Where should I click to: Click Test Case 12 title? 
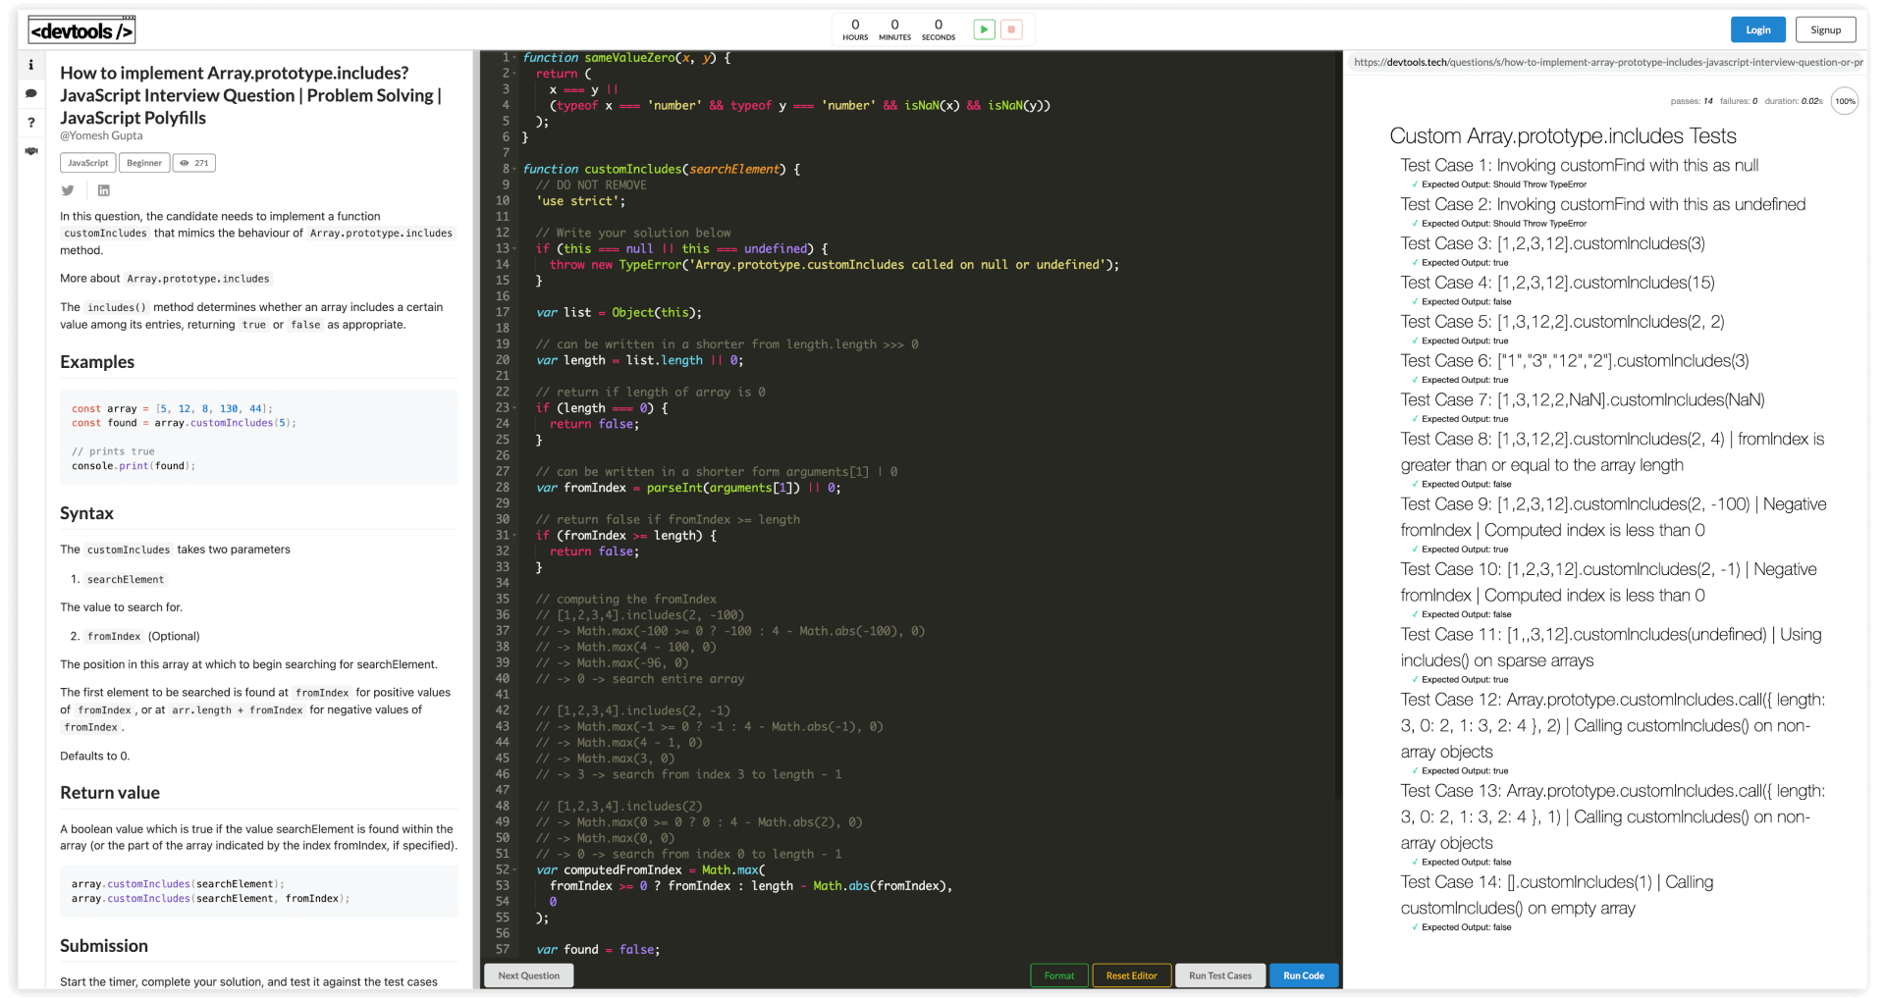point(1613,725)
